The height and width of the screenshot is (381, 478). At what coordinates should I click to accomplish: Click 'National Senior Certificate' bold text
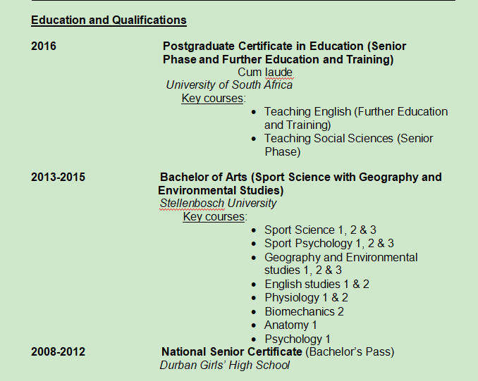(231, 351)
